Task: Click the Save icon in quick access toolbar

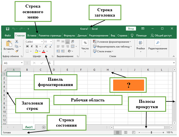Action: pyautogui.click(x=8, y=29)
